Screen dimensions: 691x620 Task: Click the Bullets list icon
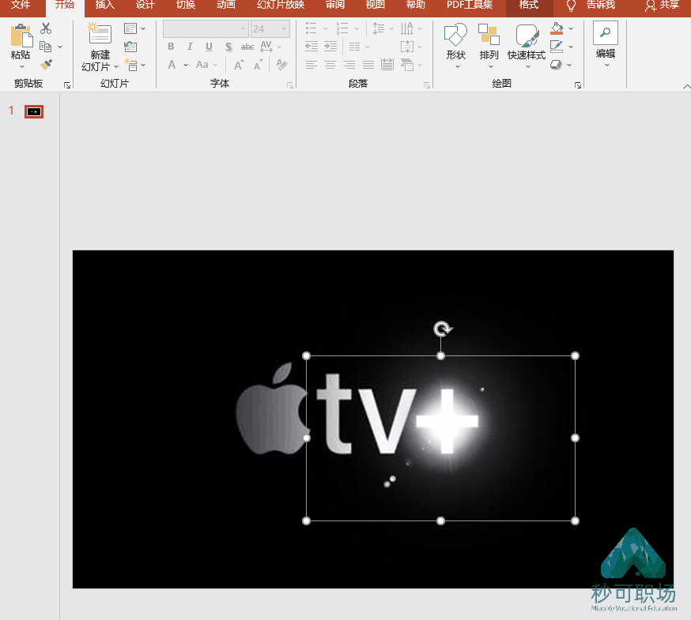coord(312,28)
